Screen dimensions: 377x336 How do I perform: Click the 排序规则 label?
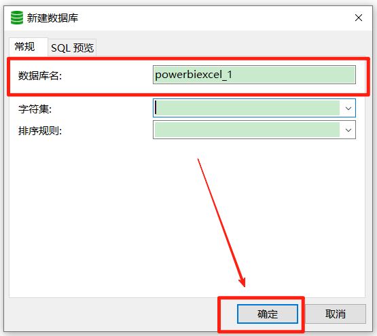pyautogui.click(x=40, y=131)
